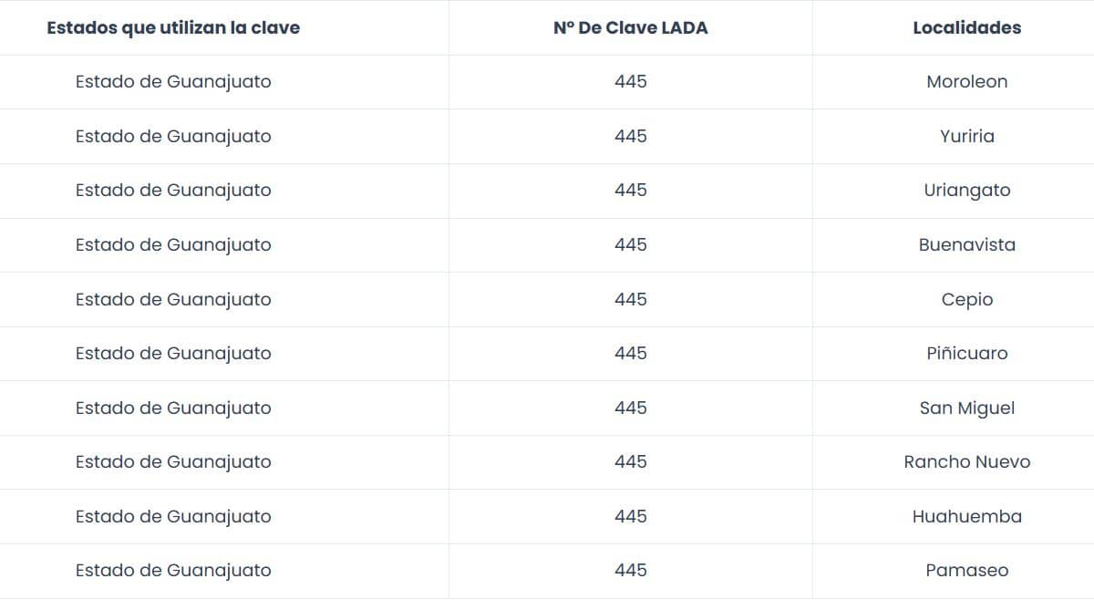Click the Pamaseo locality entry

966,570
